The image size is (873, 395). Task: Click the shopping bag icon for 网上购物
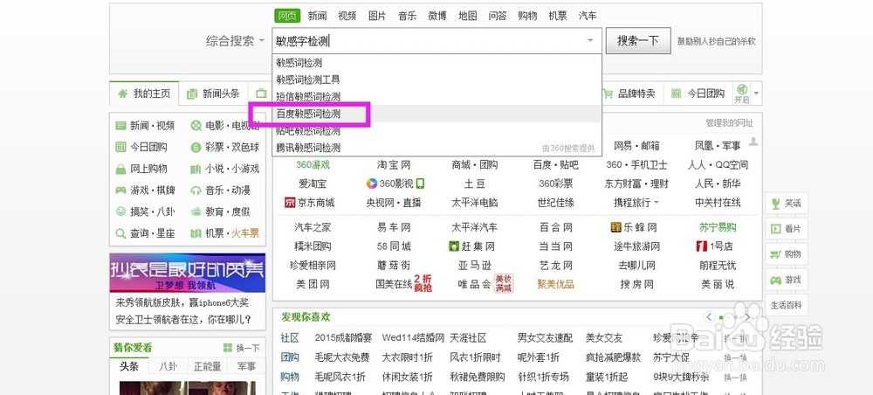coord(120,169)
